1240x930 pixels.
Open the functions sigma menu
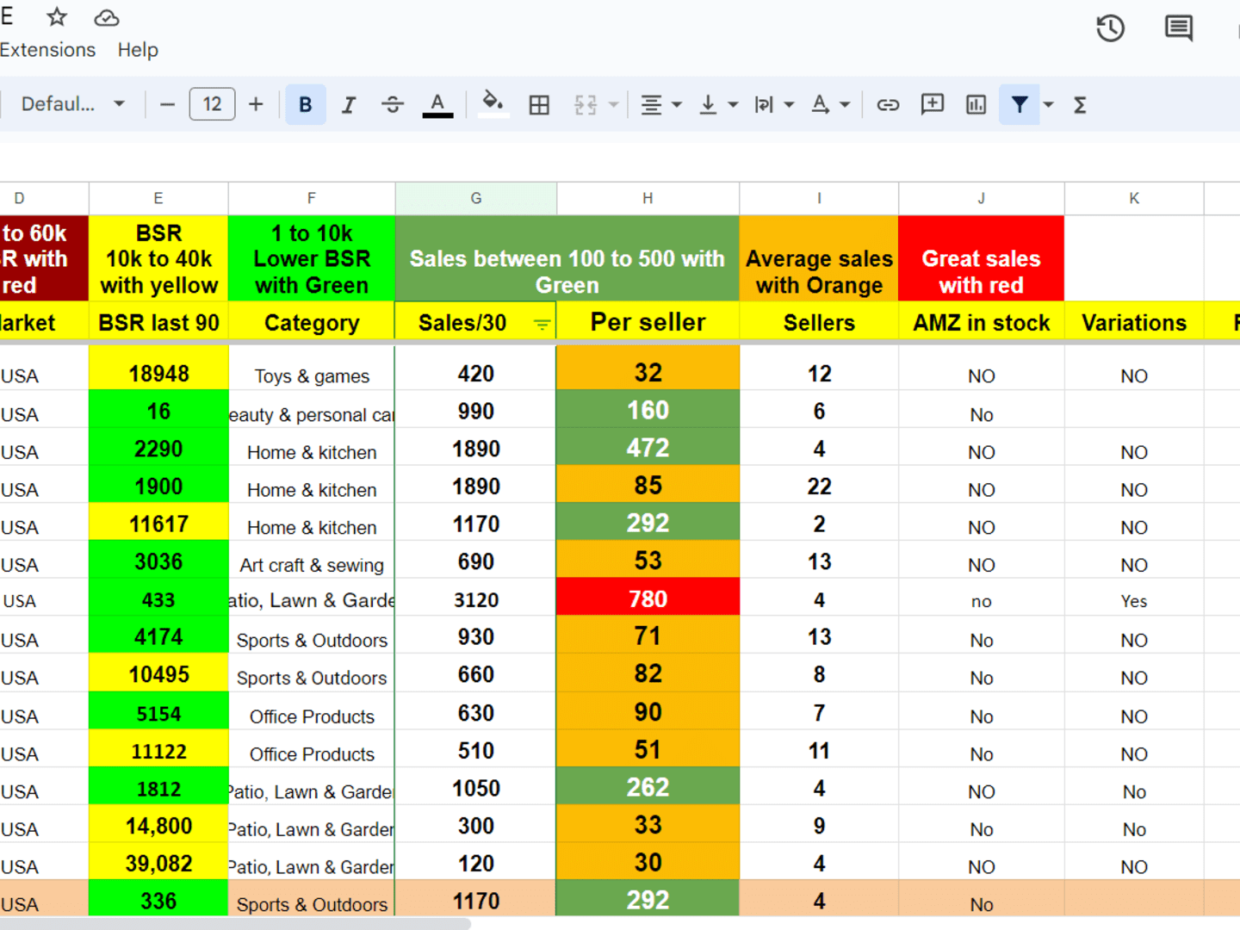(1080, 105)
